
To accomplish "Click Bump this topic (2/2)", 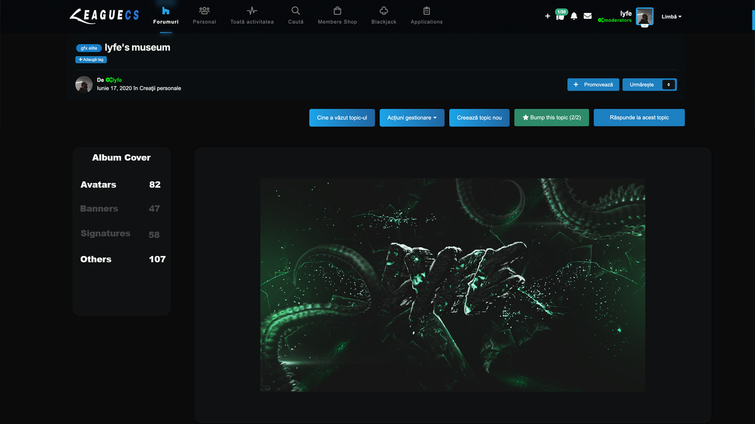I will pyautogui.click(x=552, y=118).
